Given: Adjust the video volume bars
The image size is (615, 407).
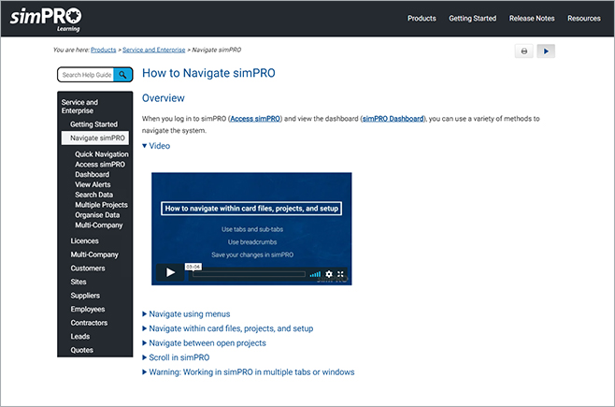Looking at the screenshot, I should pyautogui.click(x=315, y=274).
